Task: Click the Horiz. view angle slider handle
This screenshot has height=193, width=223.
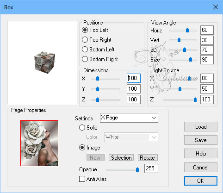Action: point(187,30)
